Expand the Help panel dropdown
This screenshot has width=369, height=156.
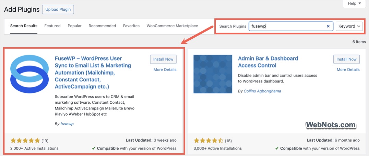tap(355, 3)
